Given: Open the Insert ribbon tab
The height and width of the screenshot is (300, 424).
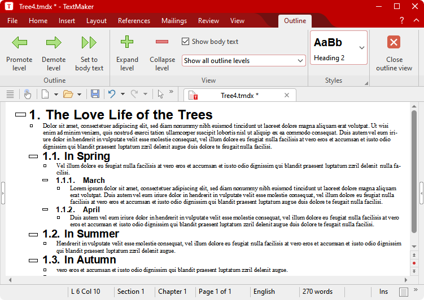Looking at the screenshot, I should point(67,21).
